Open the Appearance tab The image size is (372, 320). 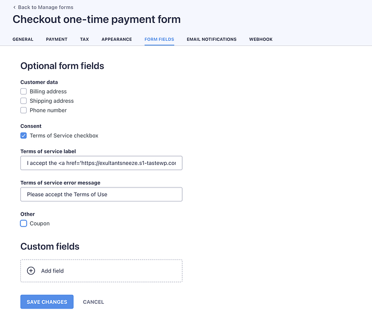pos(117,39)
